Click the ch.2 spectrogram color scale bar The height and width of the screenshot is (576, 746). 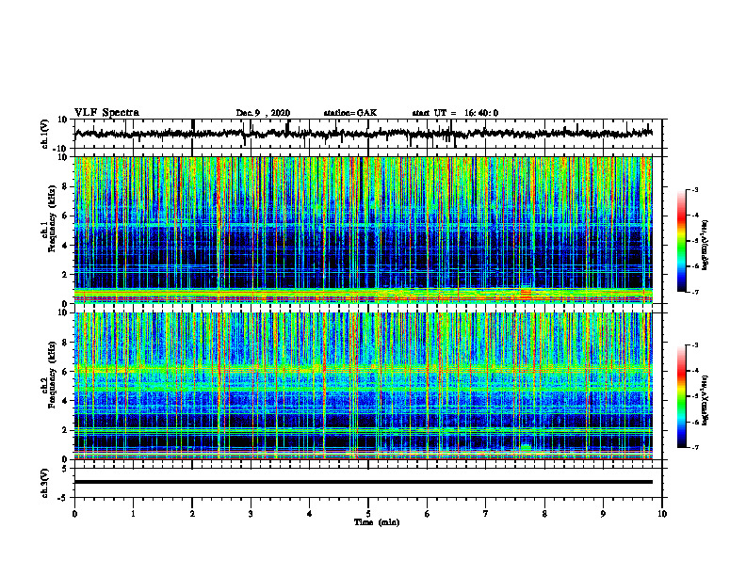[682, 396]
